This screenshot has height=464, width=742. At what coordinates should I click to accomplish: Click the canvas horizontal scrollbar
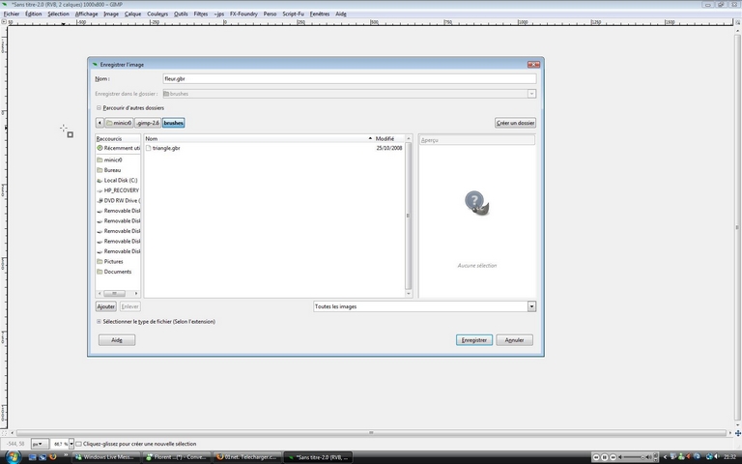(x=371, y=432)
